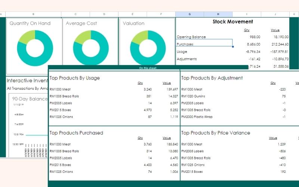Click the Quantity On Hand donut chart
Image resolution: width=299 pixels, height=187 pixels.
(35, 47)
